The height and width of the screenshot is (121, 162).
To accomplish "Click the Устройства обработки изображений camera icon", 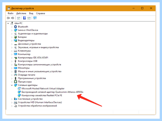I will (15, 106).
